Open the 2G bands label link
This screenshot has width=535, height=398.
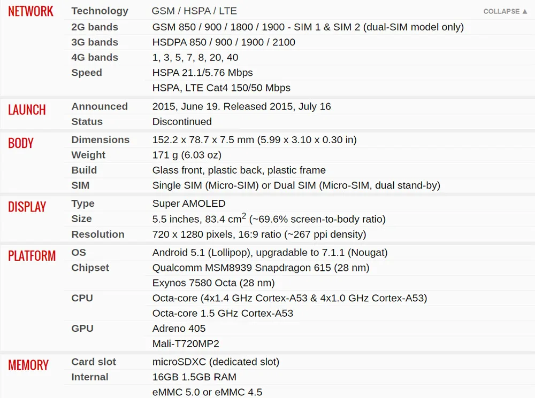click(x=95, y=27)
